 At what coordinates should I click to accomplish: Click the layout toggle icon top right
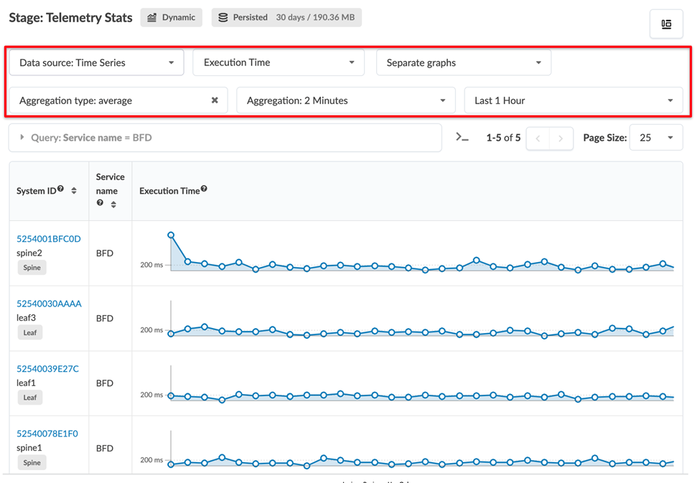[666, 24]
